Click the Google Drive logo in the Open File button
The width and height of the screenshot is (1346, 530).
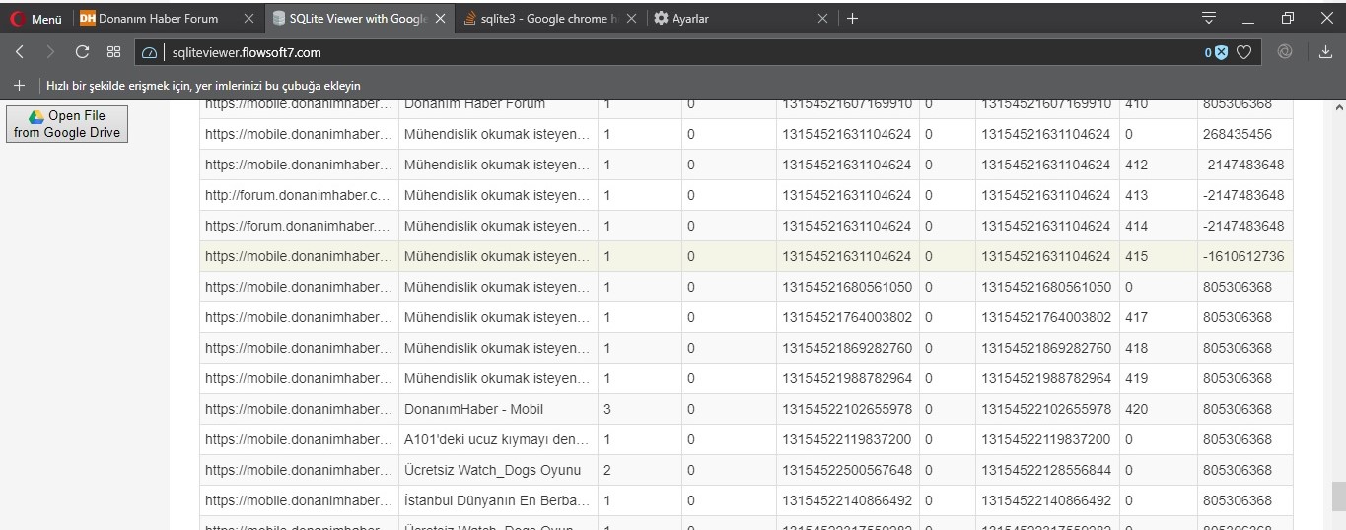click(36, 115)
